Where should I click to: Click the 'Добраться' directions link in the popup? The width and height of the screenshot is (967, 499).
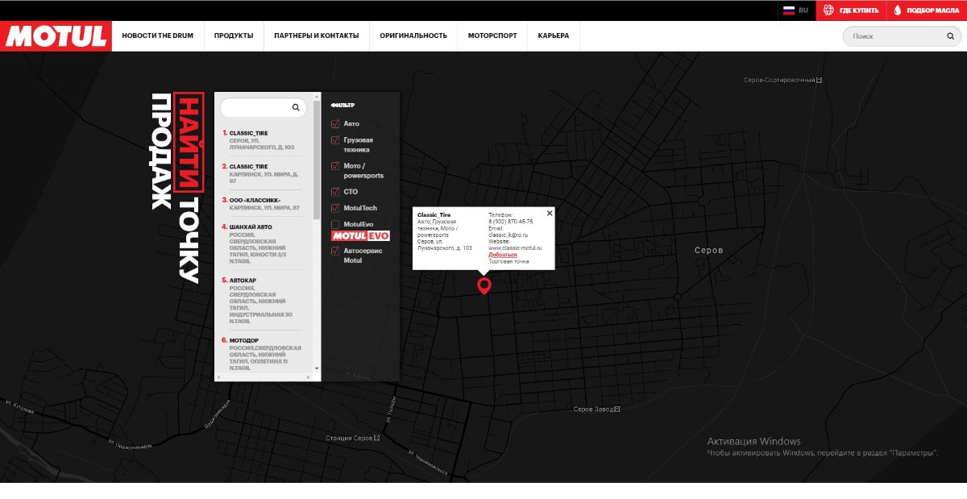[503, 255]
